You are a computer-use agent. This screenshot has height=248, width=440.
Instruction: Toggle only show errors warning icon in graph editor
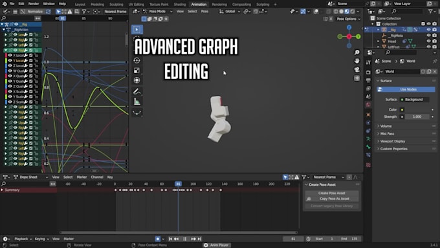[x=70, y=12]
